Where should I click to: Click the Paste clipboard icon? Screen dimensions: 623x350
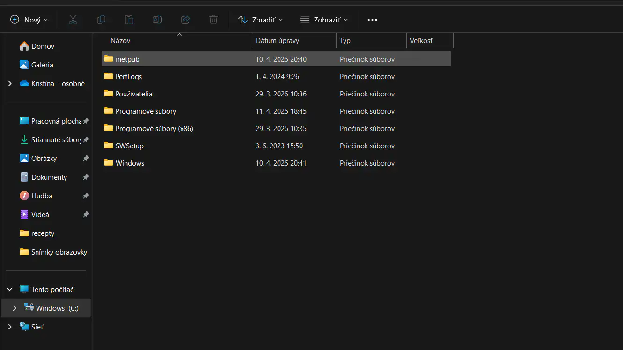(x=129, y=20)
